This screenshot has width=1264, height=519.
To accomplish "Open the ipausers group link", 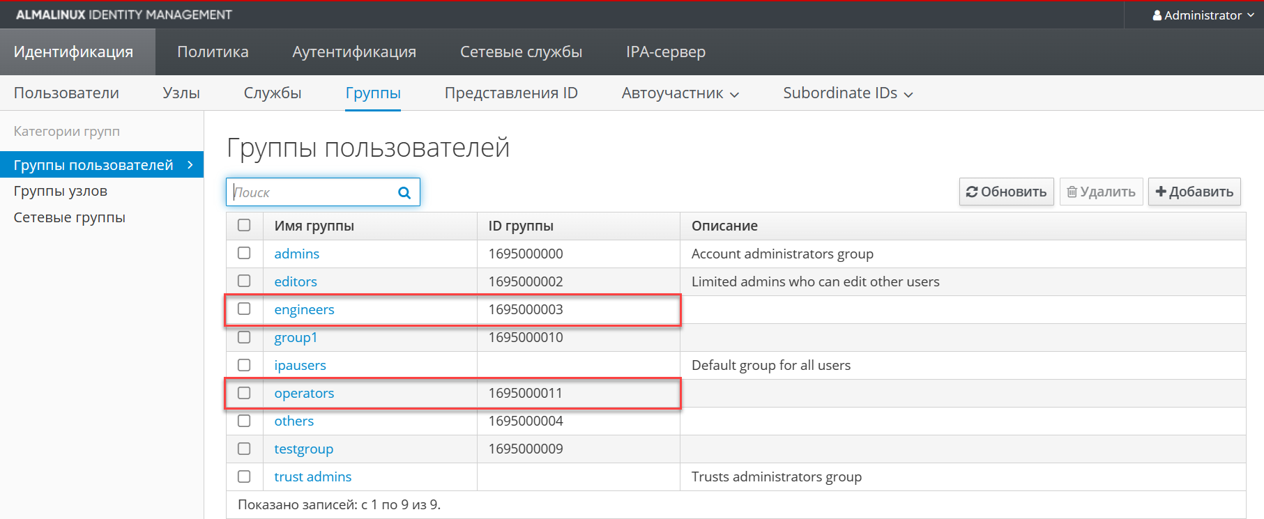I will [300, 365].
